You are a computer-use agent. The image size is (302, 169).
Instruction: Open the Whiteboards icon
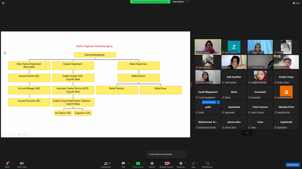(x=208, y=163)
